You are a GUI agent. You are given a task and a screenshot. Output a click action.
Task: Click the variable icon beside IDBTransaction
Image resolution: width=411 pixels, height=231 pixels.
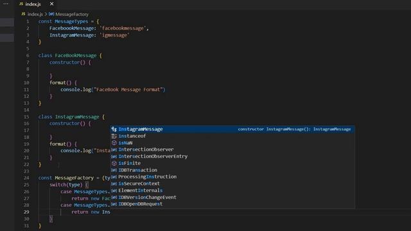[114, 170]
